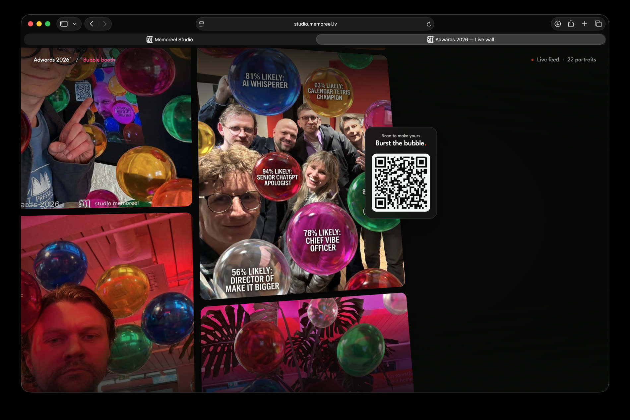
Task: Open the bearded man red portrait
Action: (107, 303)
